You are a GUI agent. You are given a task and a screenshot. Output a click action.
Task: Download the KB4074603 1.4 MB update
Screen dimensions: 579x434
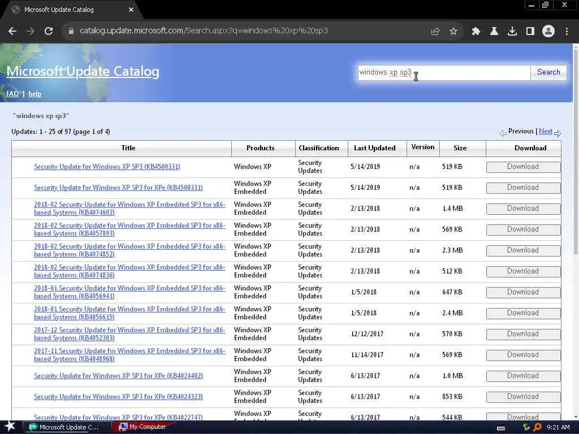coord(523,209)
